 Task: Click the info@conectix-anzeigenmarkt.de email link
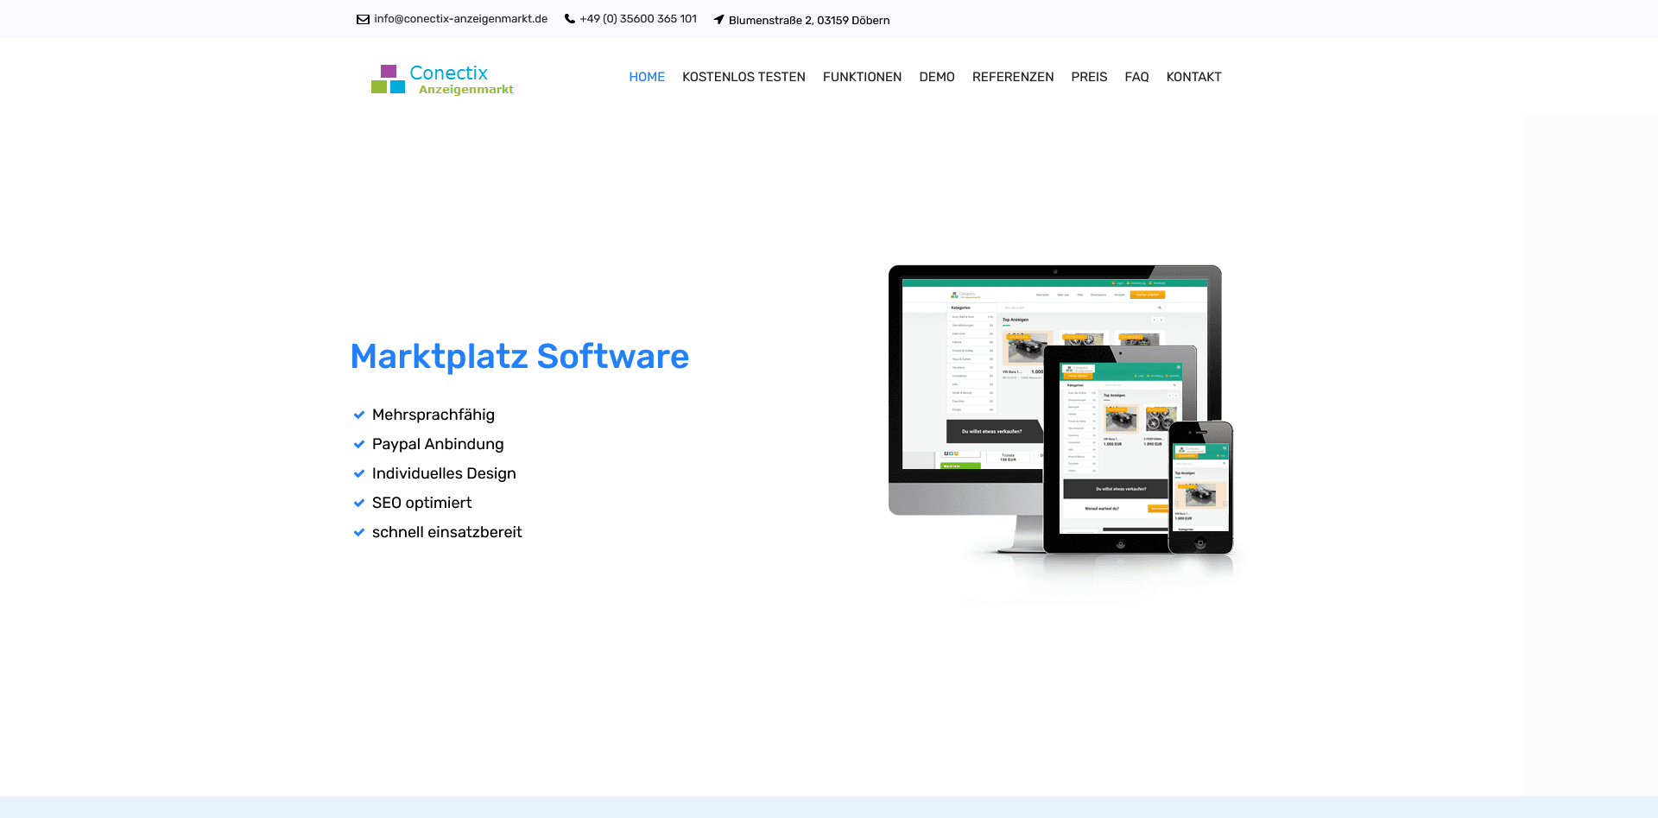pos(460,19)
